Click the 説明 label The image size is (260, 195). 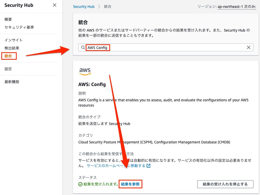coord(82,93)
